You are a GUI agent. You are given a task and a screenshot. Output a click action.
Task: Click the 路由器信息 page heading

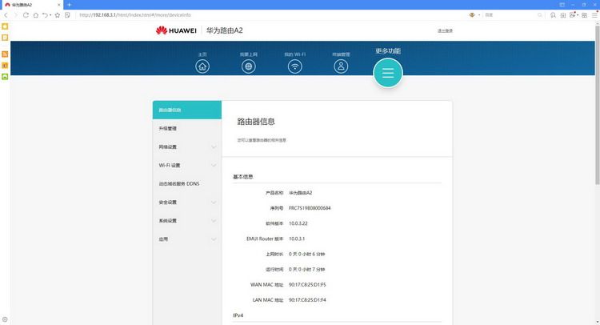tap(256, 122)
